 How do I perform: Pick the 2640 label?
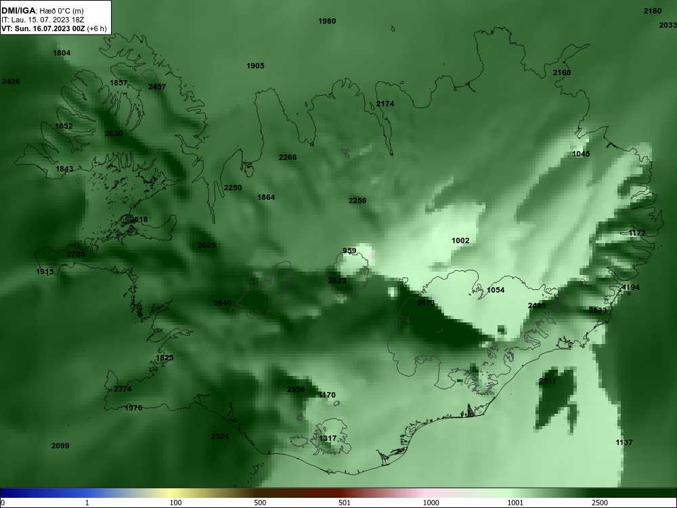click(223, 303)
